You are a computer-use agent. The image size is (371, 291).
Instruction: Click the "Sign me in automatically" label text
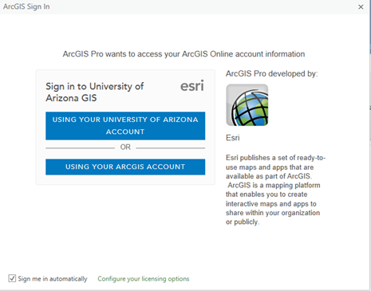[53, 279]
